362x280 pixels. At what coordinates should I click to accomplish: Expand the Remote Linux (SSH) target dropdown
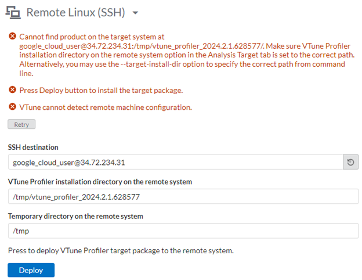[x=135, y=13]
